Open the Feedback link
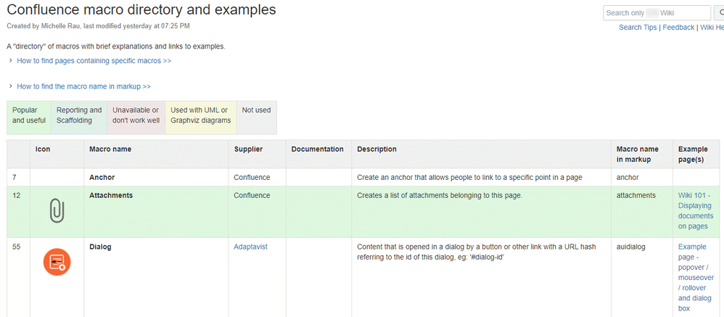Image resolution: width=724 pixels, height=317 pixels. pos(678,28)
